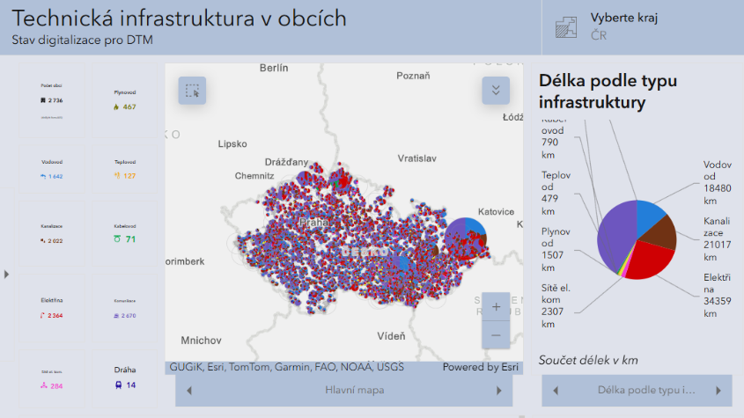This screenshot has width=744, height=418.
Task: Click the red Elektřina pie chart slice
Action: point(648,260)
